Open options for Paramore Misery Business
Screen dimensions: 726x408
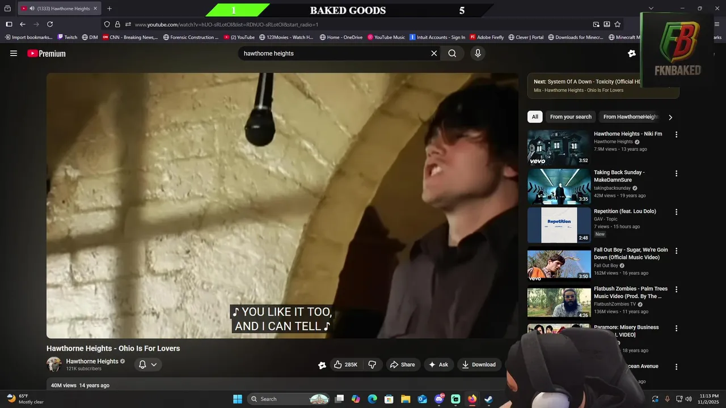676,328
